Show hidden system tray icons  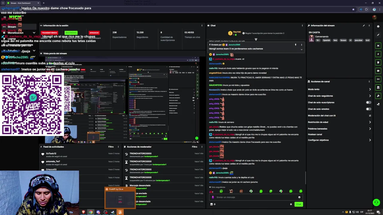[x=343, y=212]
